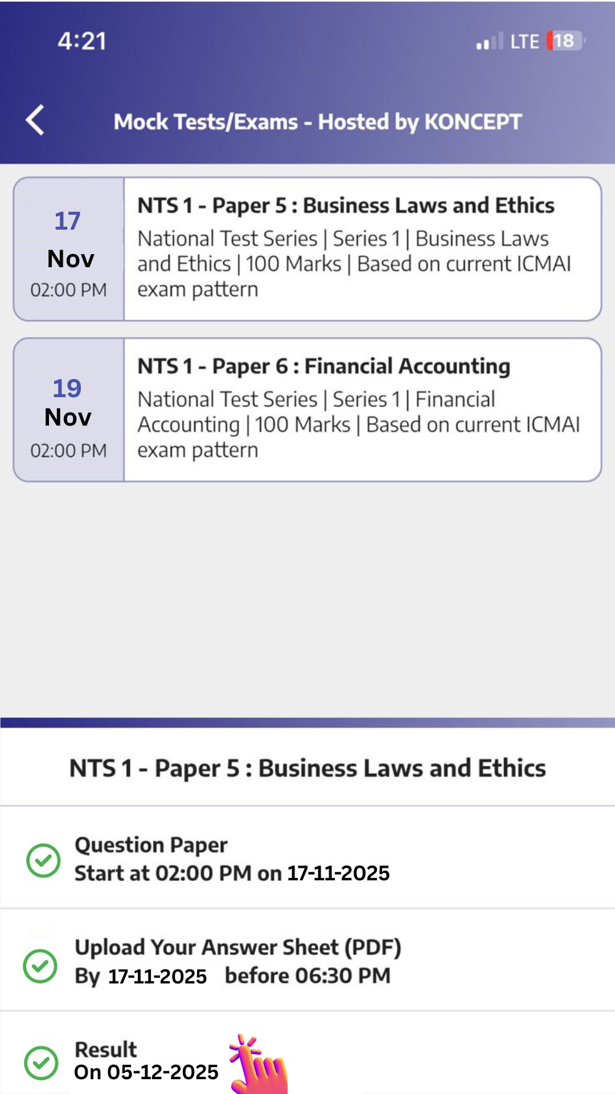Tap the bottom sheet Paper 5 title
Image resolution: width=615 pixels, height=1094 pixels.
(x=307, y=768)
